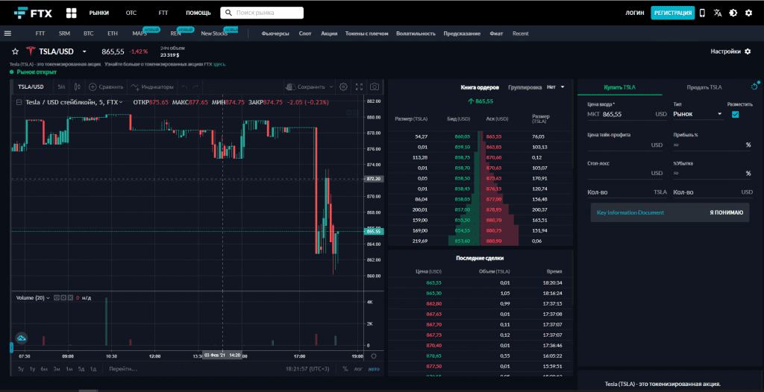Image resolution: width=764 pixels, height=392 pixels.
Task: Open the 5M interval selector
Action: 61,87
